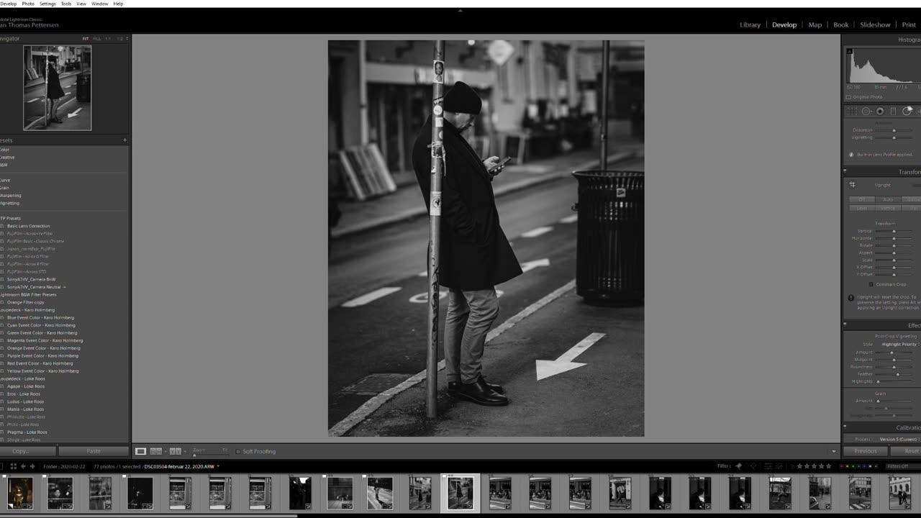This screenshot has width=921, height=518.
Task: Set navigator zoom to FILL
Action: 97,39
